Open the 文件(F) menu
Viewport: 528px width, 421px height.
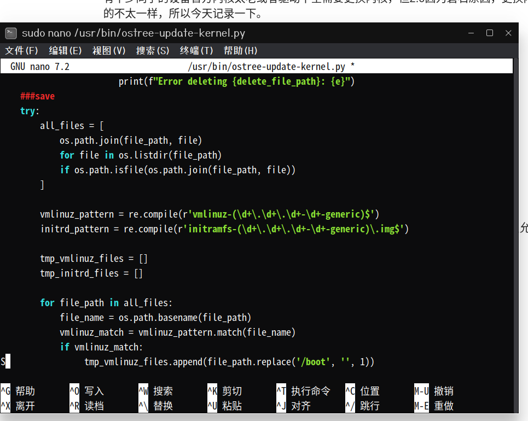[21, 51]
